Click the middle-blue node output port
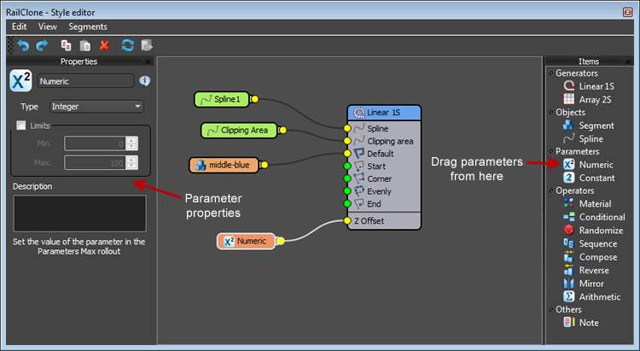The height and width of the screenshot is (351, 640). (264, 165)
